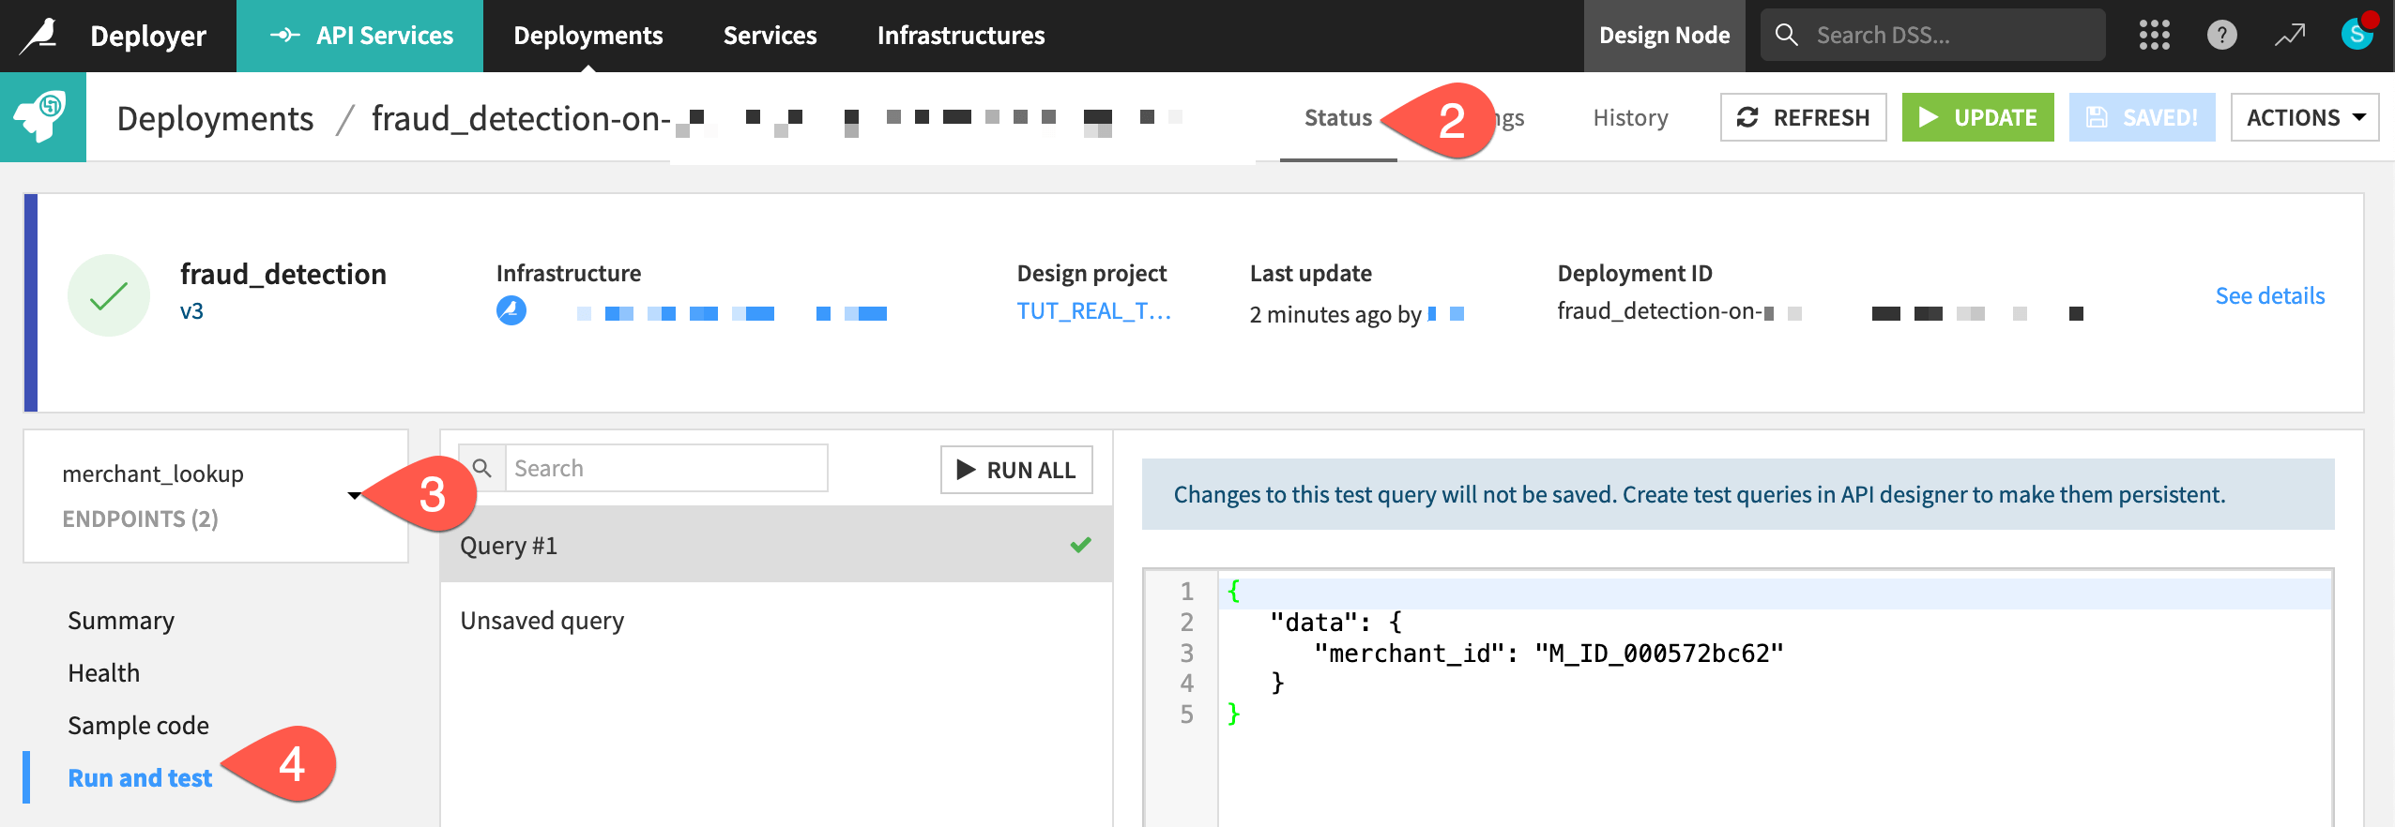This screenshot has width=2395, height=827.
Task: Click the query search magnifier icon
Action: pos(481,468)
